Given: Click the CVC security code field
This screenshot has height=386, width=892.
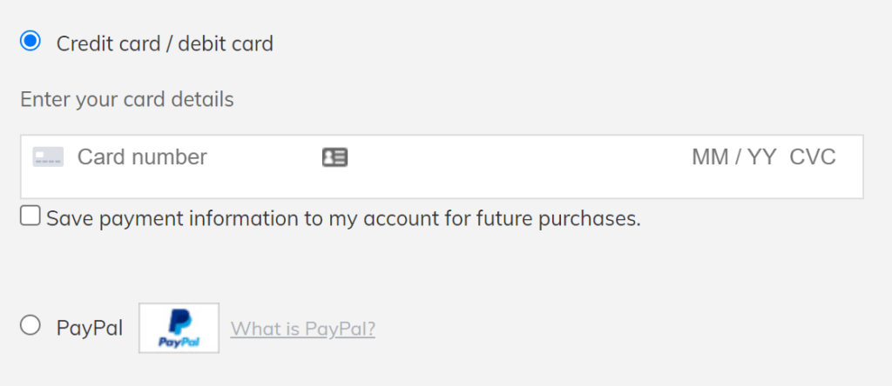Looking at the screenshot, I should click(812, 157).
